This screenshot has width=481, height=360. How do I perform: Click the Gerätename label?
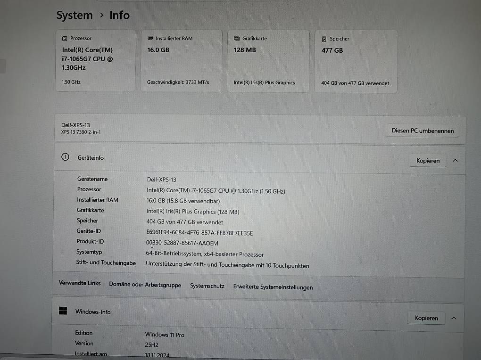92,179
